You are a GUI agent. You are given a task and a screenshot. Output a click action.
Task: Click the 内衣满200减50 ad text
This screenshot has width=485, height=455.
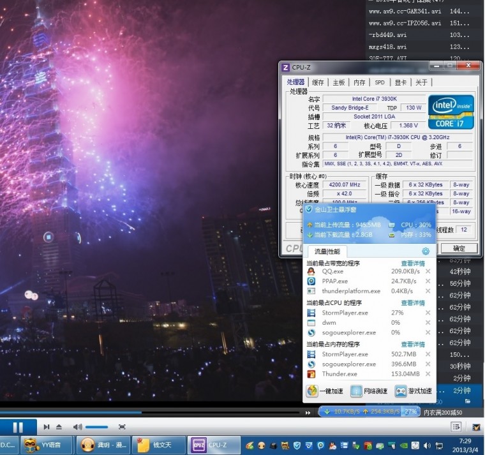[443, 413]
